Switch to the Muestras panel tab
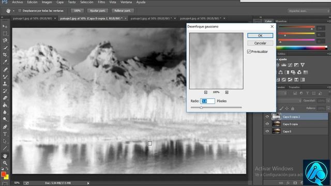The width and height of the screenshot is (331, 186). [281, 21]
